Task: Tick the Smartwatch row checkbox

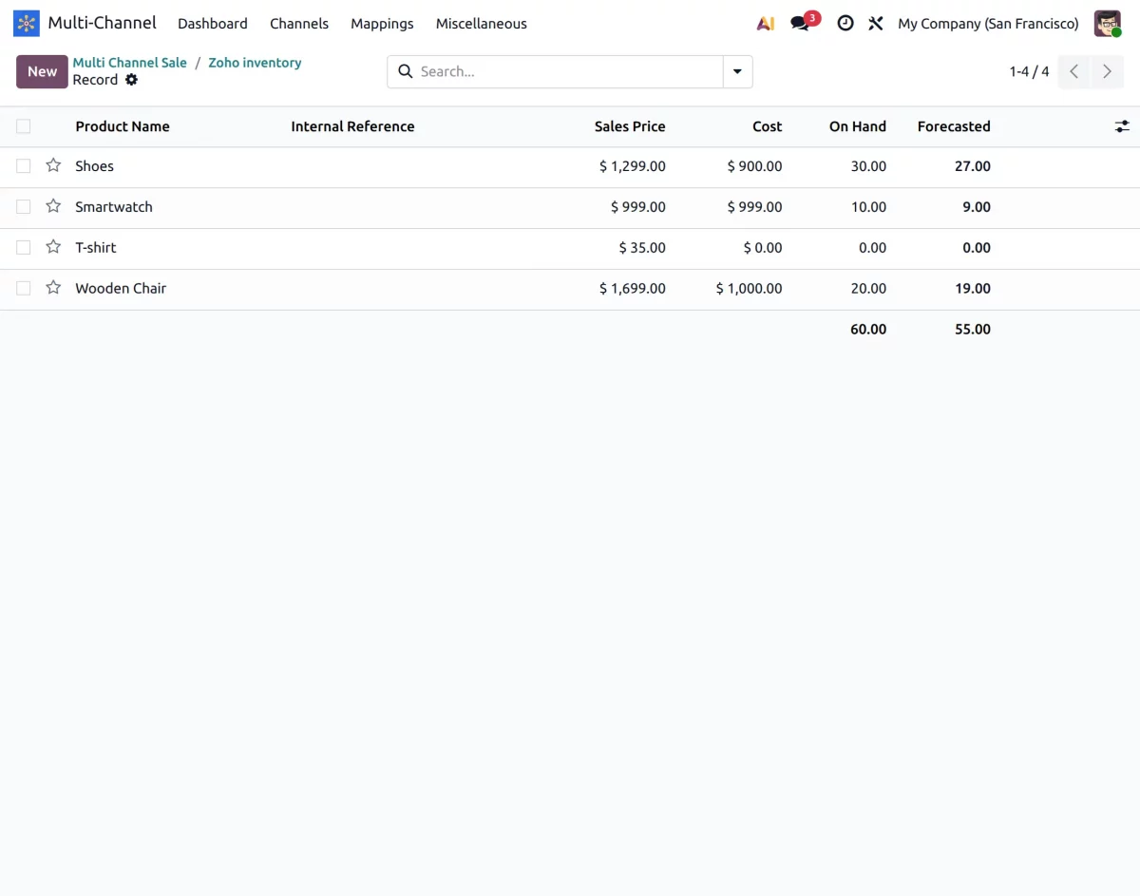Action: [x=24, y=206]
